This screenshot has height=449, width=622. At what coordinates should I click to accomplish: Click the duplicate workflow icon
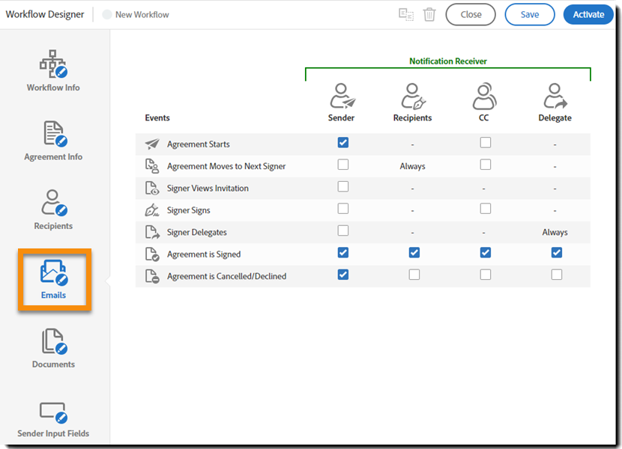point(406,14)
